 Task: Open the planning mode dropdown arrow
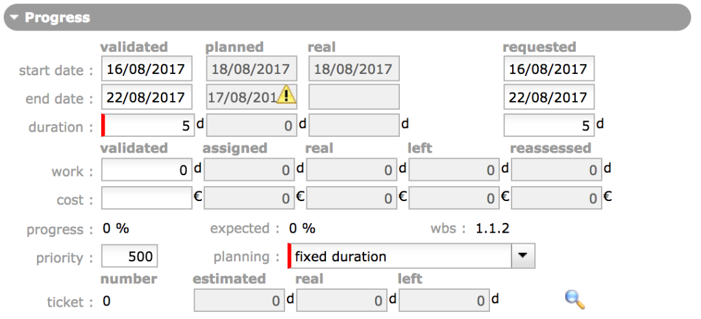point(523,256)
